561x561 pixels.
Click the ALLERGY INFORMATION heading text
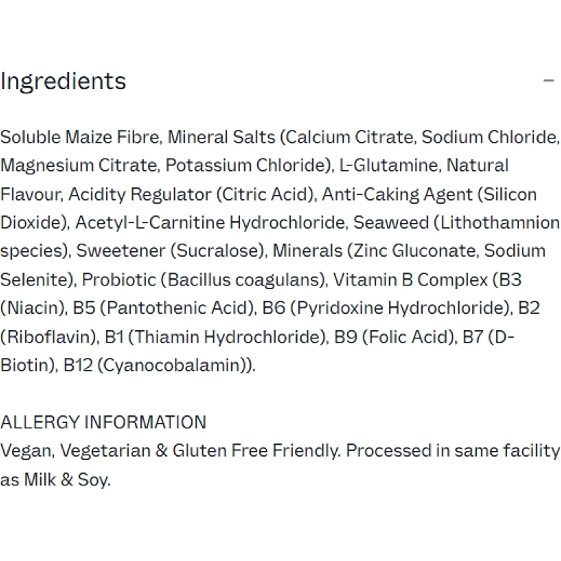[103, 422]
